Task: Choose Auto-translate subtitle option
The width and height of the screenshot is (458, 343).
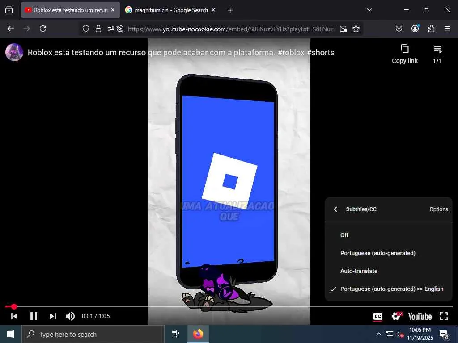Action: (389, 271)
